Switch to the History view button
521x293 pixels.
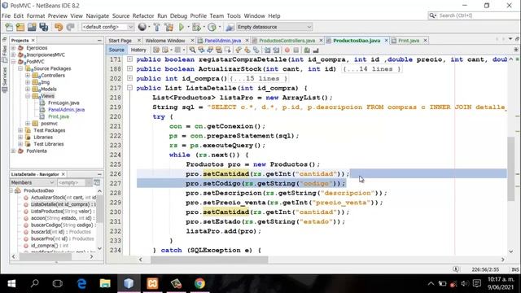(x=138, y=50)
